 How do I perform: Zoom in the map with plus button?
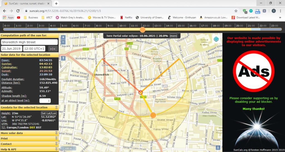point(63,38)
